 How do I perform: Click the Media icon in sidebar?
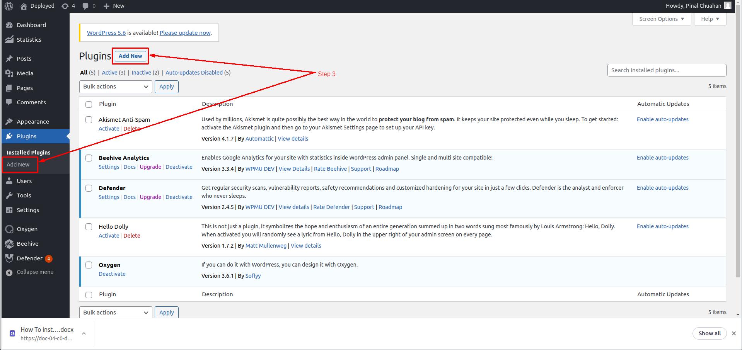[9, 73]
